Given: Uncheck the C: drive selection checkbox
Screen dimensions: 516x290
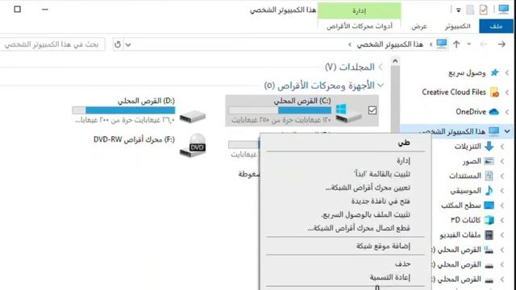Looking at the screenshot, I should point(372,110).
